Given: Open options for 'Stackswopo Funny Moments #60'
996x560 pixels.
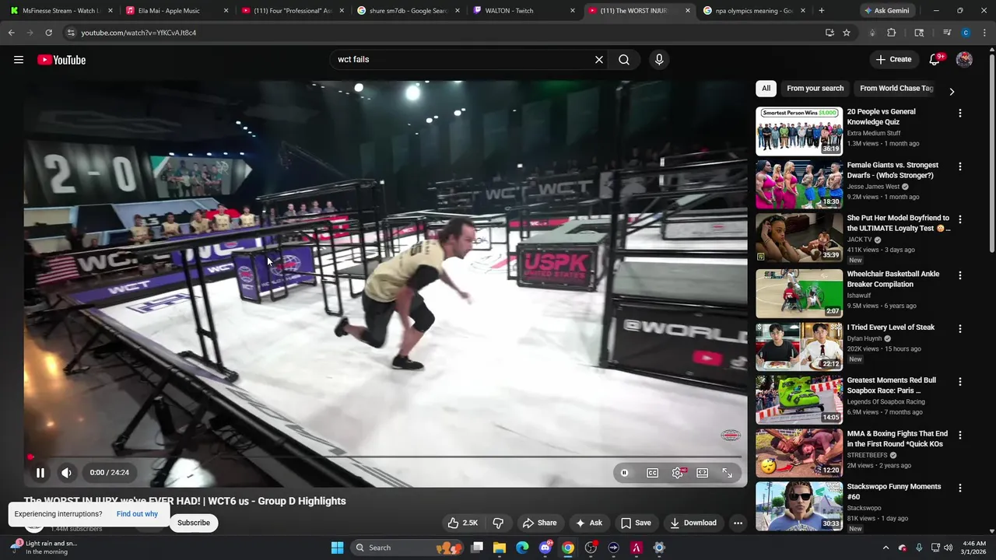Looking at the screenshot, I should point(959,488).
